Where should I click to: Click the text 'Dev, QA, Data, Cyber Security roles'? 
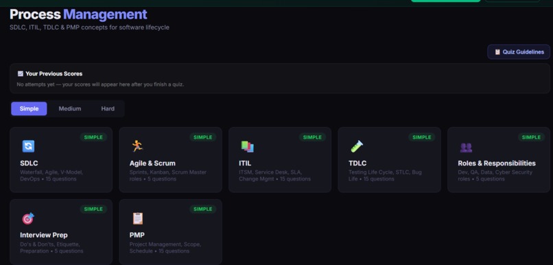pyautogui.click(x=495, y=175)
